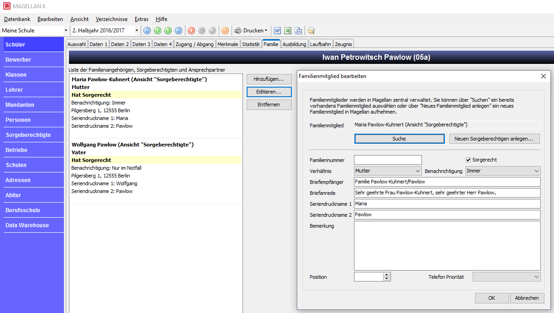554x313 pixels.
Task: Open the folder icon in toolbar
Action: coord(311,31)
